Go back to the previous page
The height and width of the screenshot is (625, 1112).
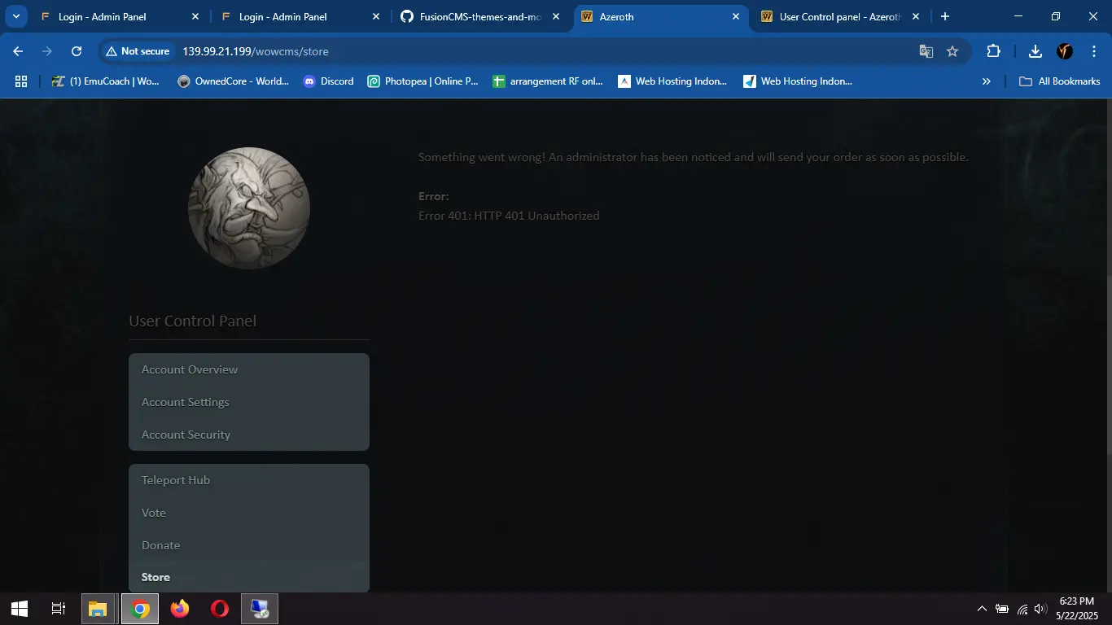(18, 51)
